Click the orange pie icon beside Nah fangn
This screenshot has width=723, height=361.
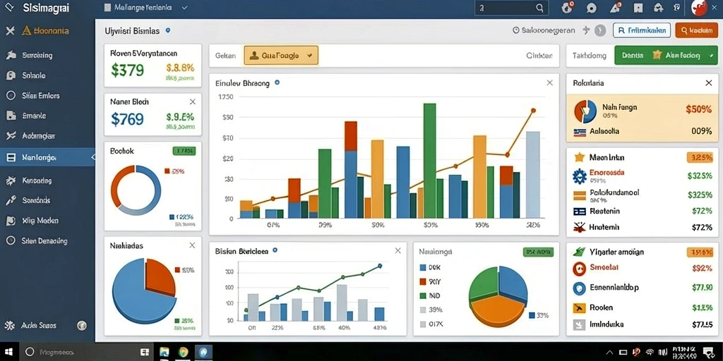click(585, 111)
